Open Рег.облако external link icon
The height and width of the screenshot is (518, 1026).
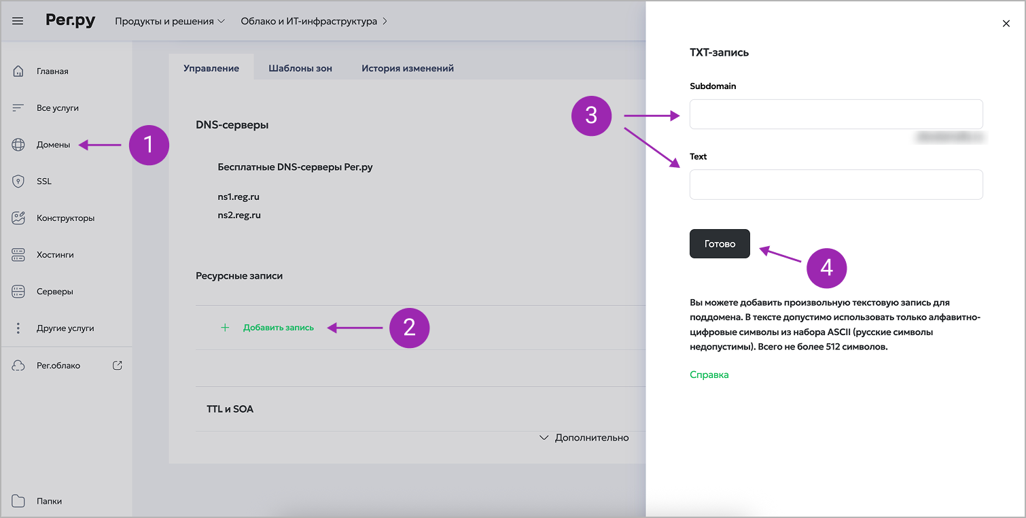[118, 366]
